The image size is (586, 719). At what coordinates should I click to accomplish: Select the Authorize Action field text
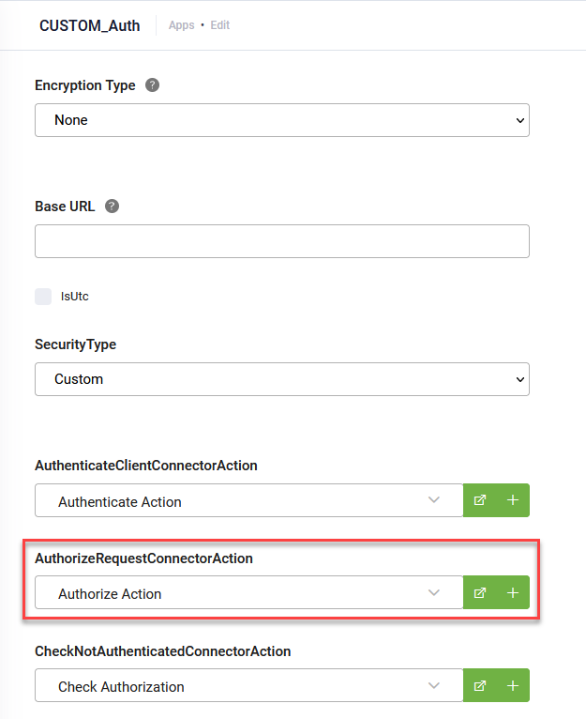click(x=110, y=594)
